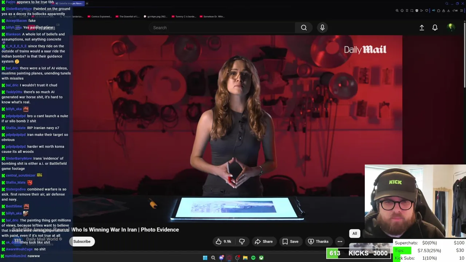This screenshot has height=262, width=466.
Task: Click chat username AcceptBacon
Action: [16, 21]
